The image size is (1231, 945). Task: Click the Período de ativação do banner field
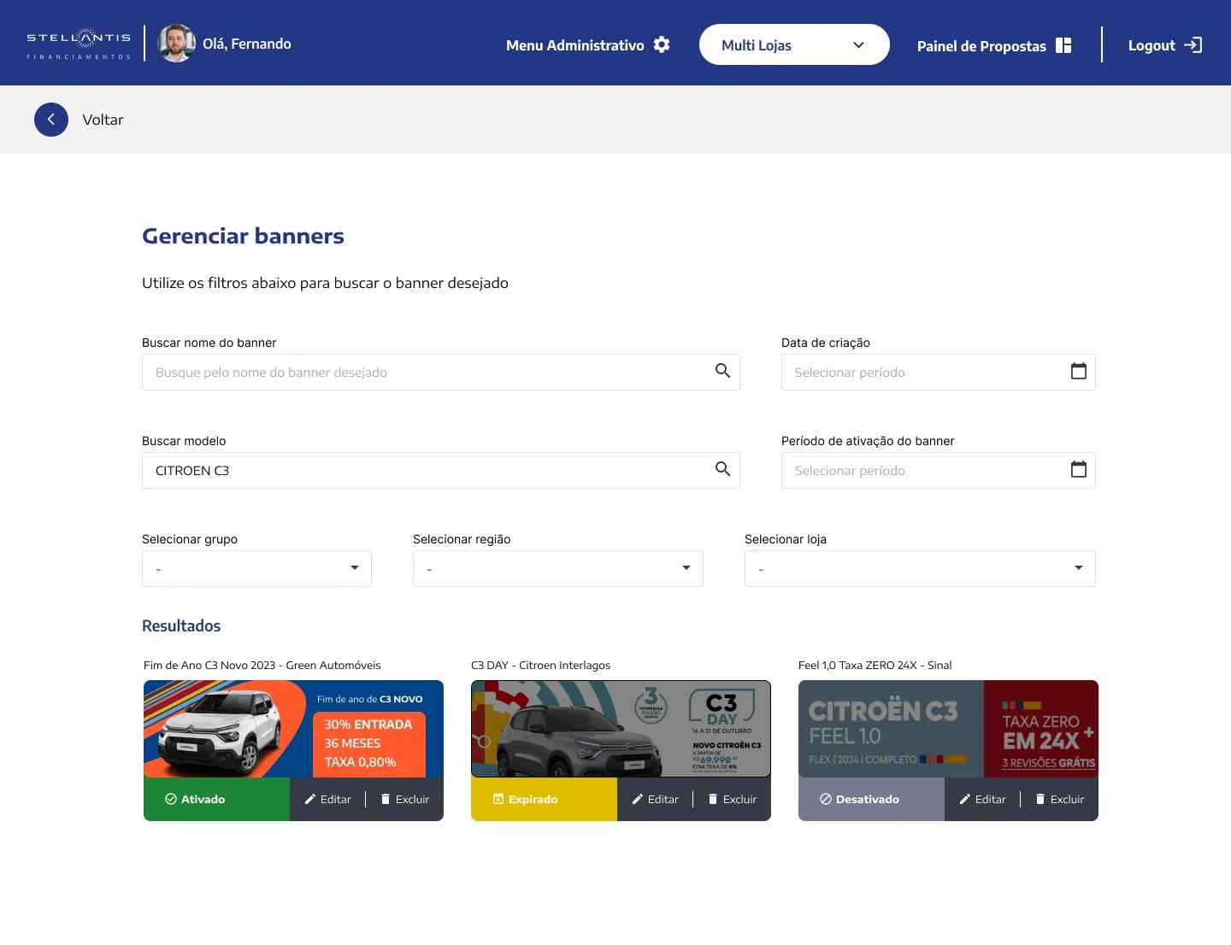pyautogui.click(x=939, y=470)
